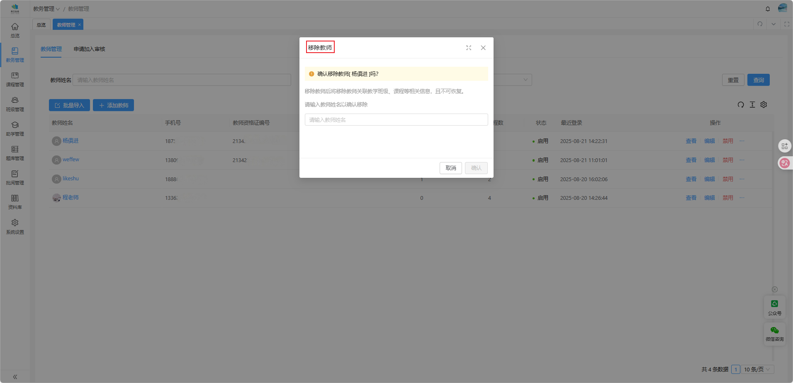This screenshot has height=383, width=793.
Task: Collapse the left sidebar with double-chevron
Action: point(15,377)
